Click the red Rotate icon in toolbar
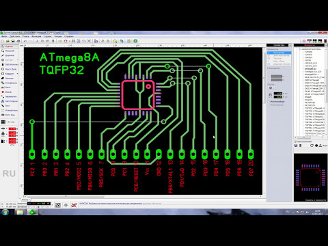328x246 pixels. 66,41
